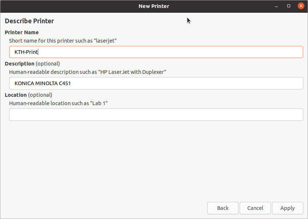The image size is (308, 219).
Task: Click the "(optional)" text beside Description
Action: pos(48,64)
